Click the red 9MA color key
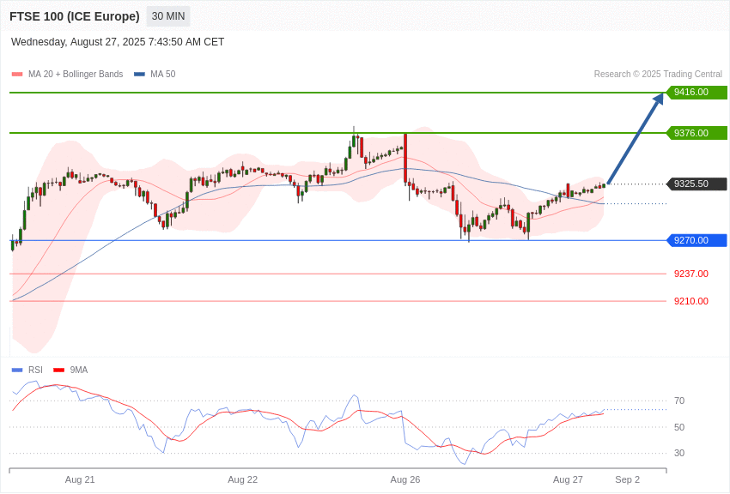Image resolution: width=730 pixels, height=494 pixels. coord(58,370)
